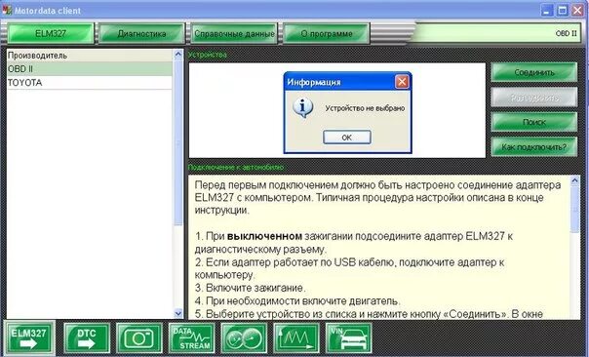Open the graph chart icon

[x=296, y=338]
